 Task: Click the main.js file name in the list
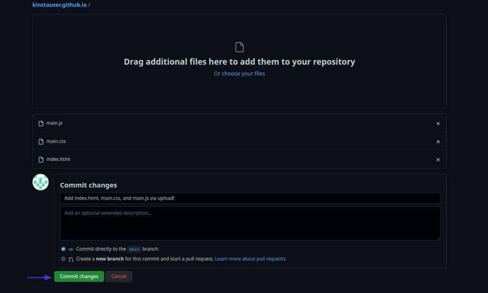pyautogui.click(x=54, y=123)
